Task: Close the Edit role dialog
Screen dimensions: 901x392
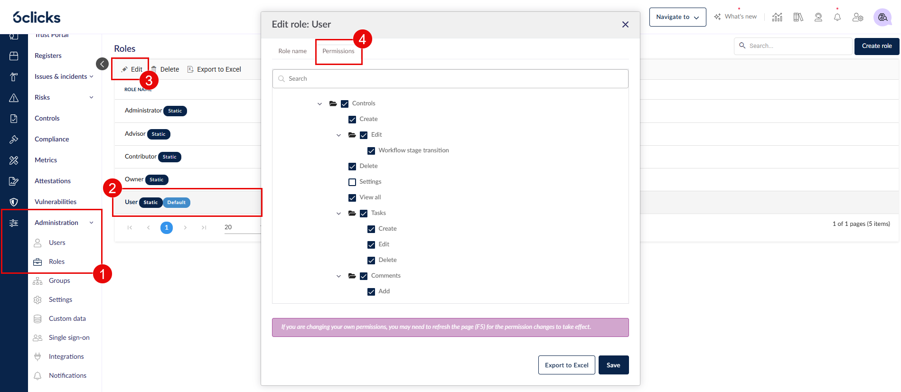Action: point(625,24)
